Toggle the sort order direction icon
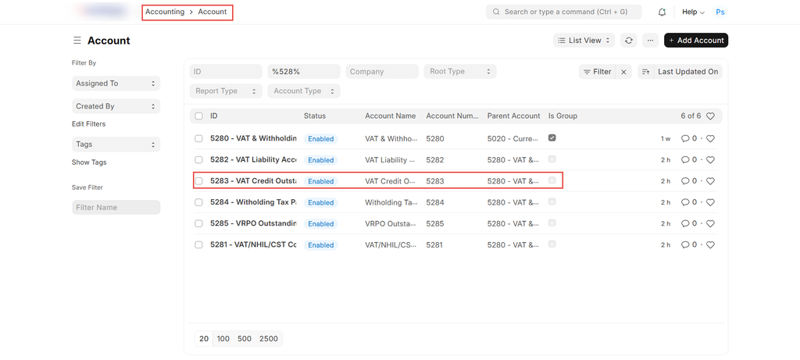This screenshot has height=360, width=800. pyautogui.click(x=645, y=72)
